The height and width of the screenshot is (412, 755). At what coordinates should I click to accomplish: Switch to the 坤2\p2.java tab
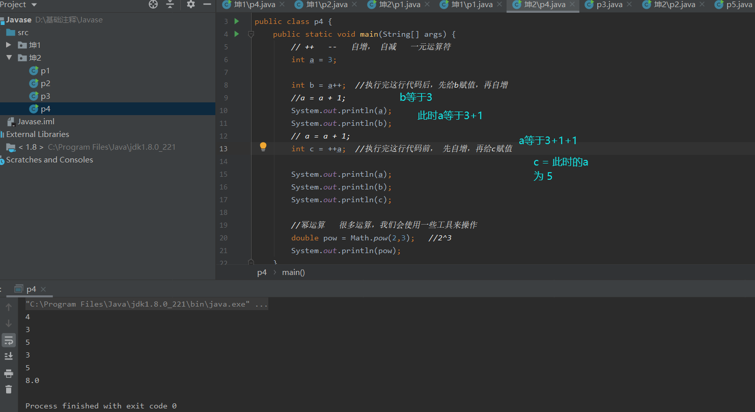coord(675,5)
